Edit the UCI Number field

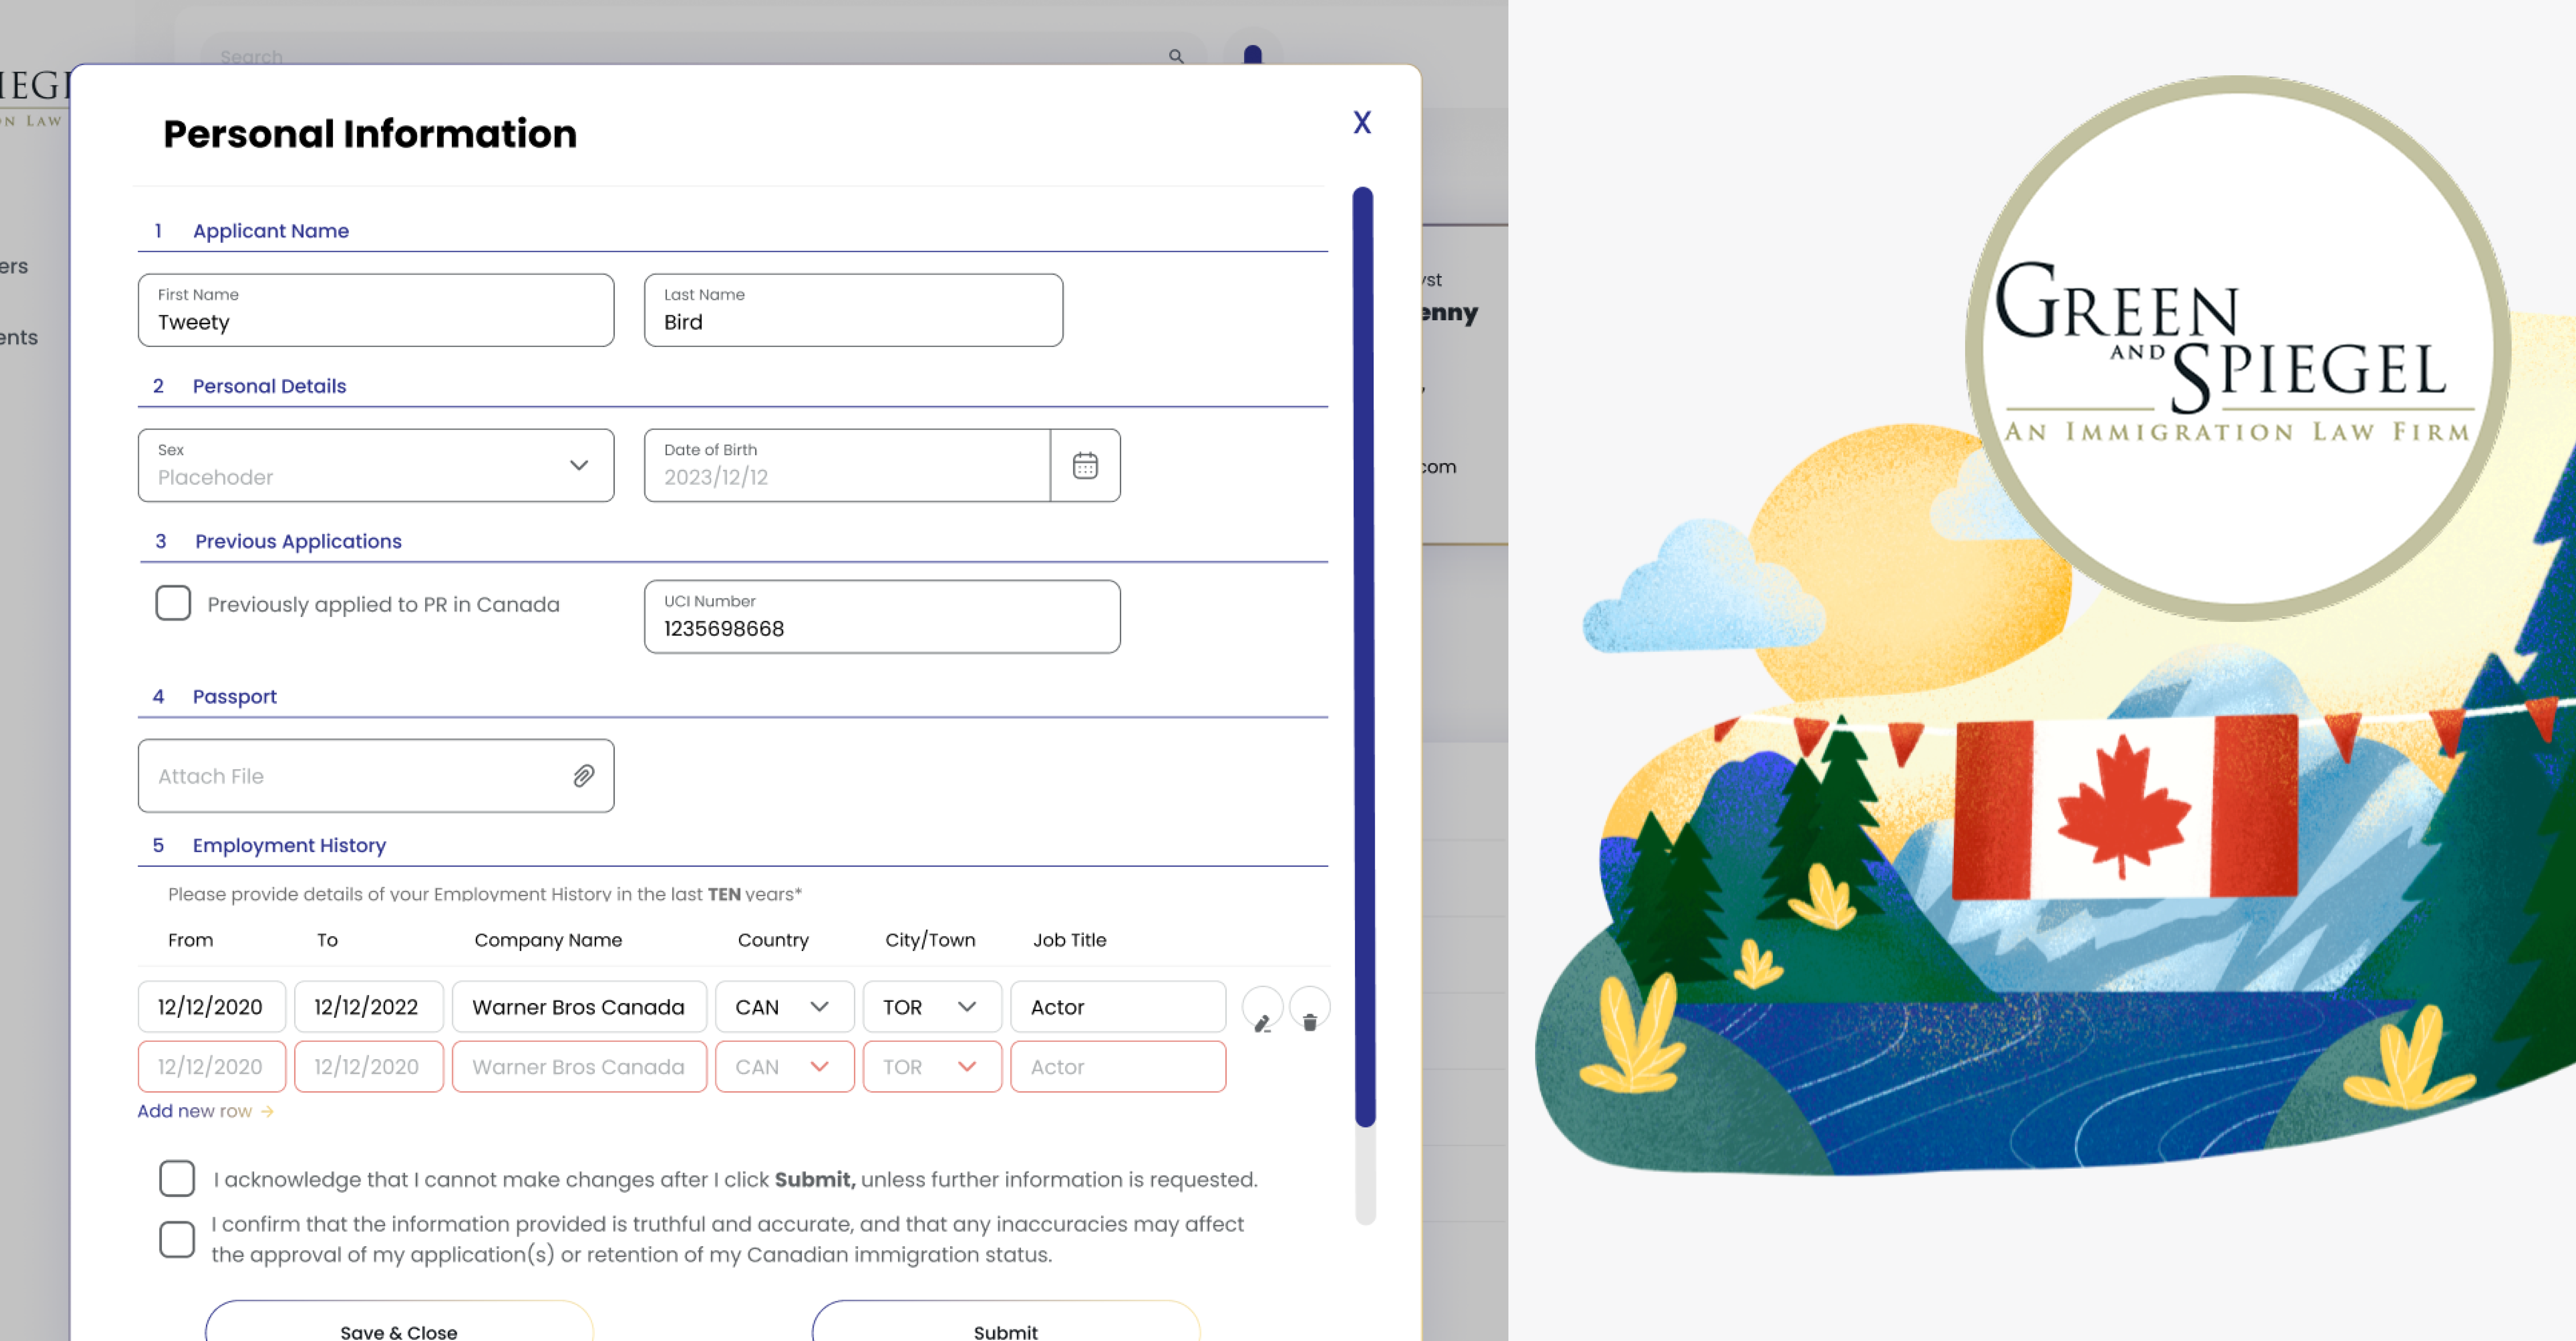(x=881, y=628)
